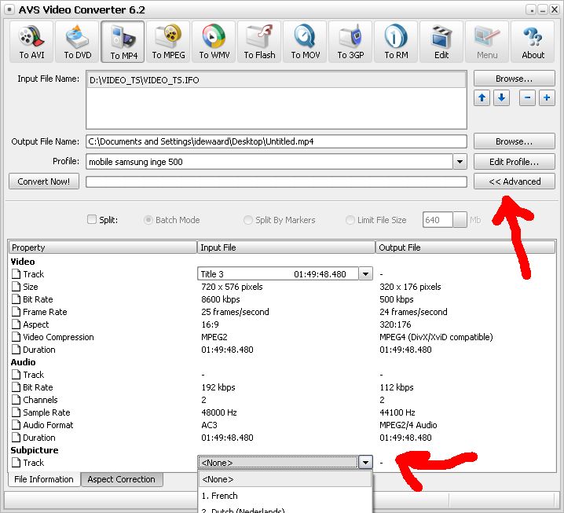This screenshot has height=513, width=564.
Task: Select the To MP4 format button
Action: 123,42
